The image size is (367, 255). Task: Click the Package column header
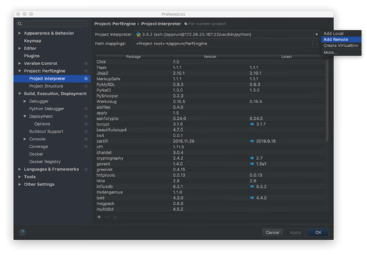[x=134, y=57]
